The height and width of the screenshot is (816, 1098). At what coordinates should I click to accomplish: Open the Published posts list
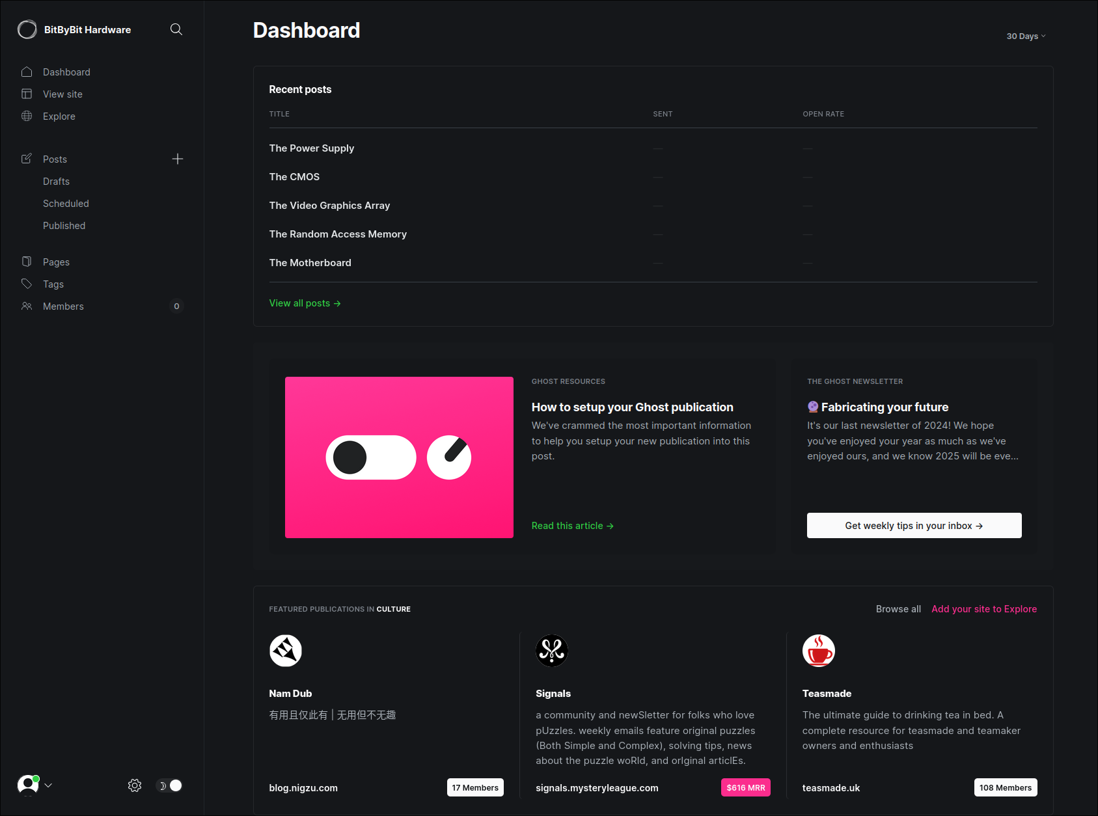(64, 226)
